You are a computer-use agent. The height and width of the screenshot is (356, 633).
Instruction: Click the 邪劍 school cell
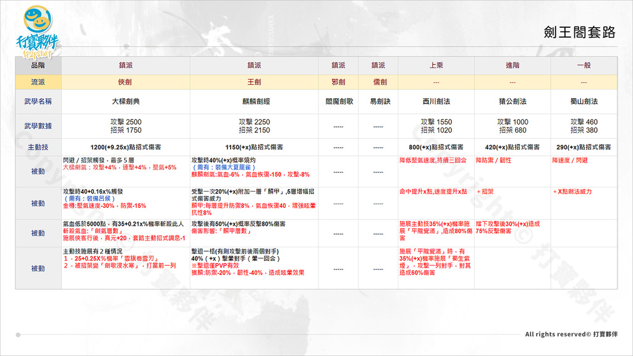tap(338, 82)
